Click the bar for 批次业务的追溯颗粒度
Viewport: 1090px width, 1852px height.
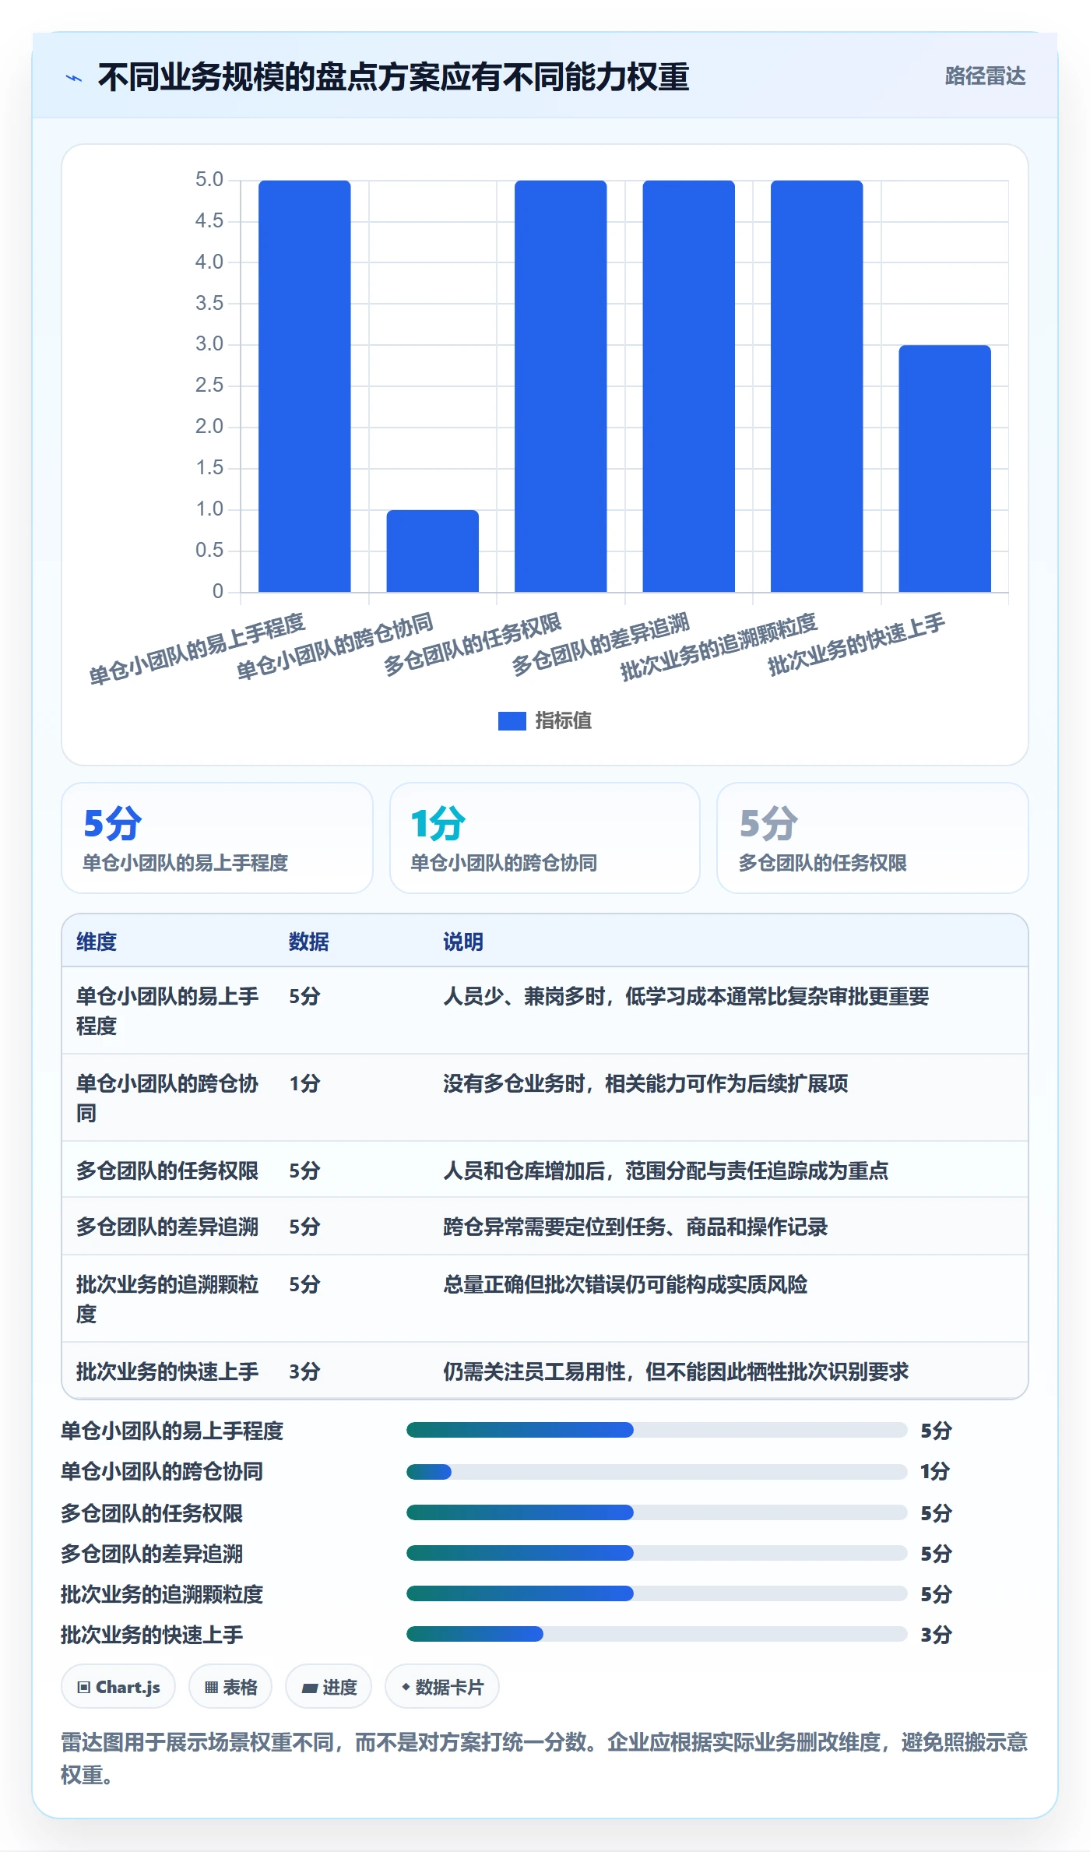pyautogui.click(x=817, y=386)
